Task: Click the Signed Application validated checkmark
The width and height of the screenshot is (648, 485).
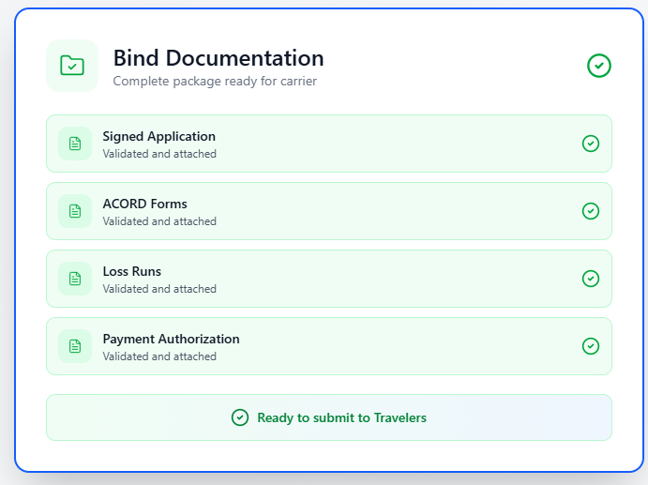Action: (591, 144)
